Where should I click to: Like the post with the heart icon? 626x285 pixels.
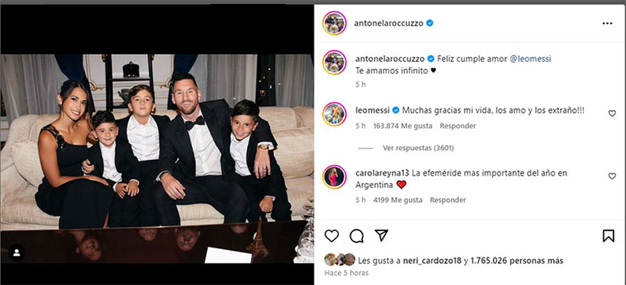pyautogui.click(x=332, y=236)
